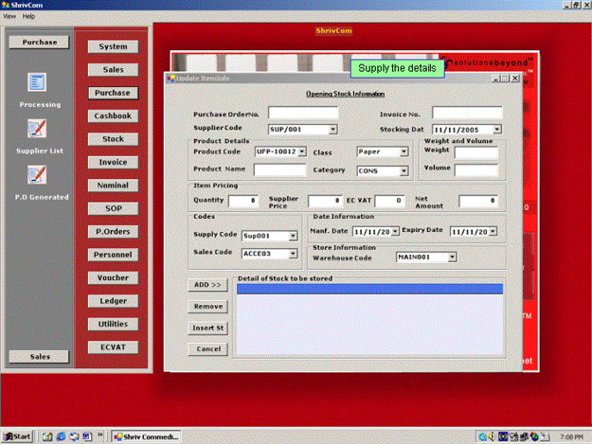
Task: Expand the Expiry Date dropdown
Action: pos(493,231)
